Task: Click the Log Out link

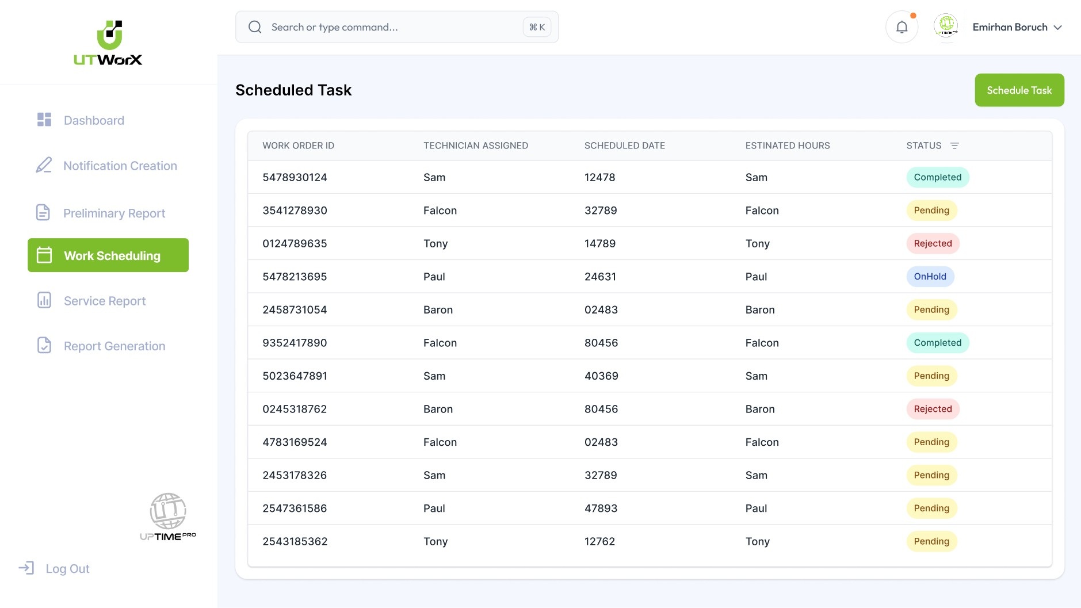Action: pyautogui.click(x=67, y=569)
